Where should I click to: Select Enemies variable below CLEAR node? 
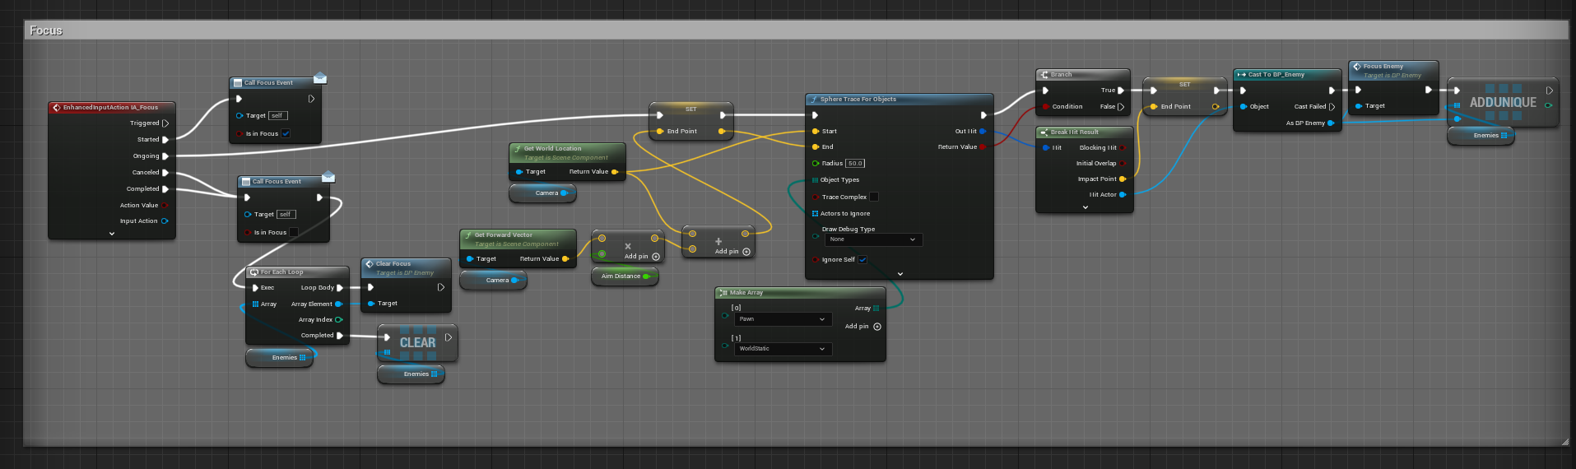pos(411,374)
